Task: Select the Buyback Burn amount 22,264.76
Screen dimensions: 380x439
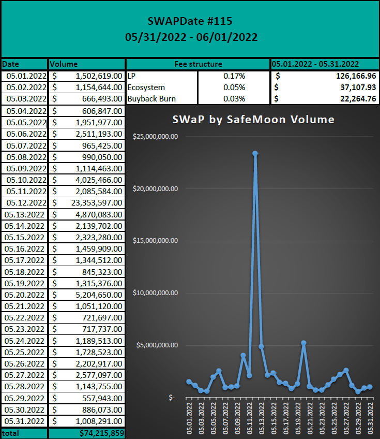Action: [325, 99]
